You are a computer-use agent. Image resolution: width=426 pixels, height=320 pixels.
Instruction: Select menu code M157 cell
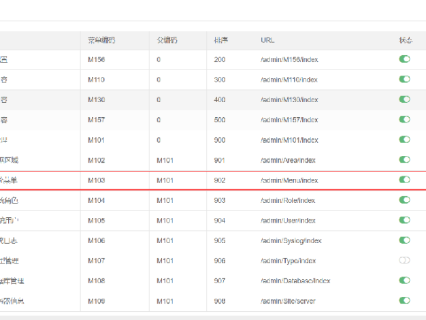[x=97, y=120]
